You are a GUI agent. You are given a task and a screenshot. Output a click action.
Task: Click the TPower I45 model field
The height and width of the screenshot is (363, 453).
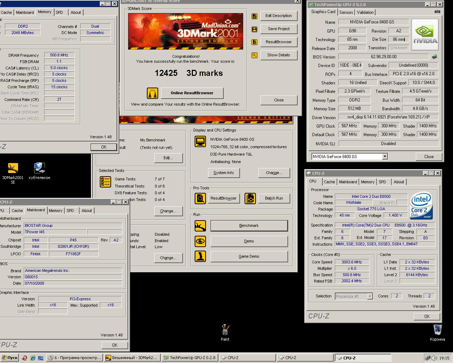(x=55, y=232)
